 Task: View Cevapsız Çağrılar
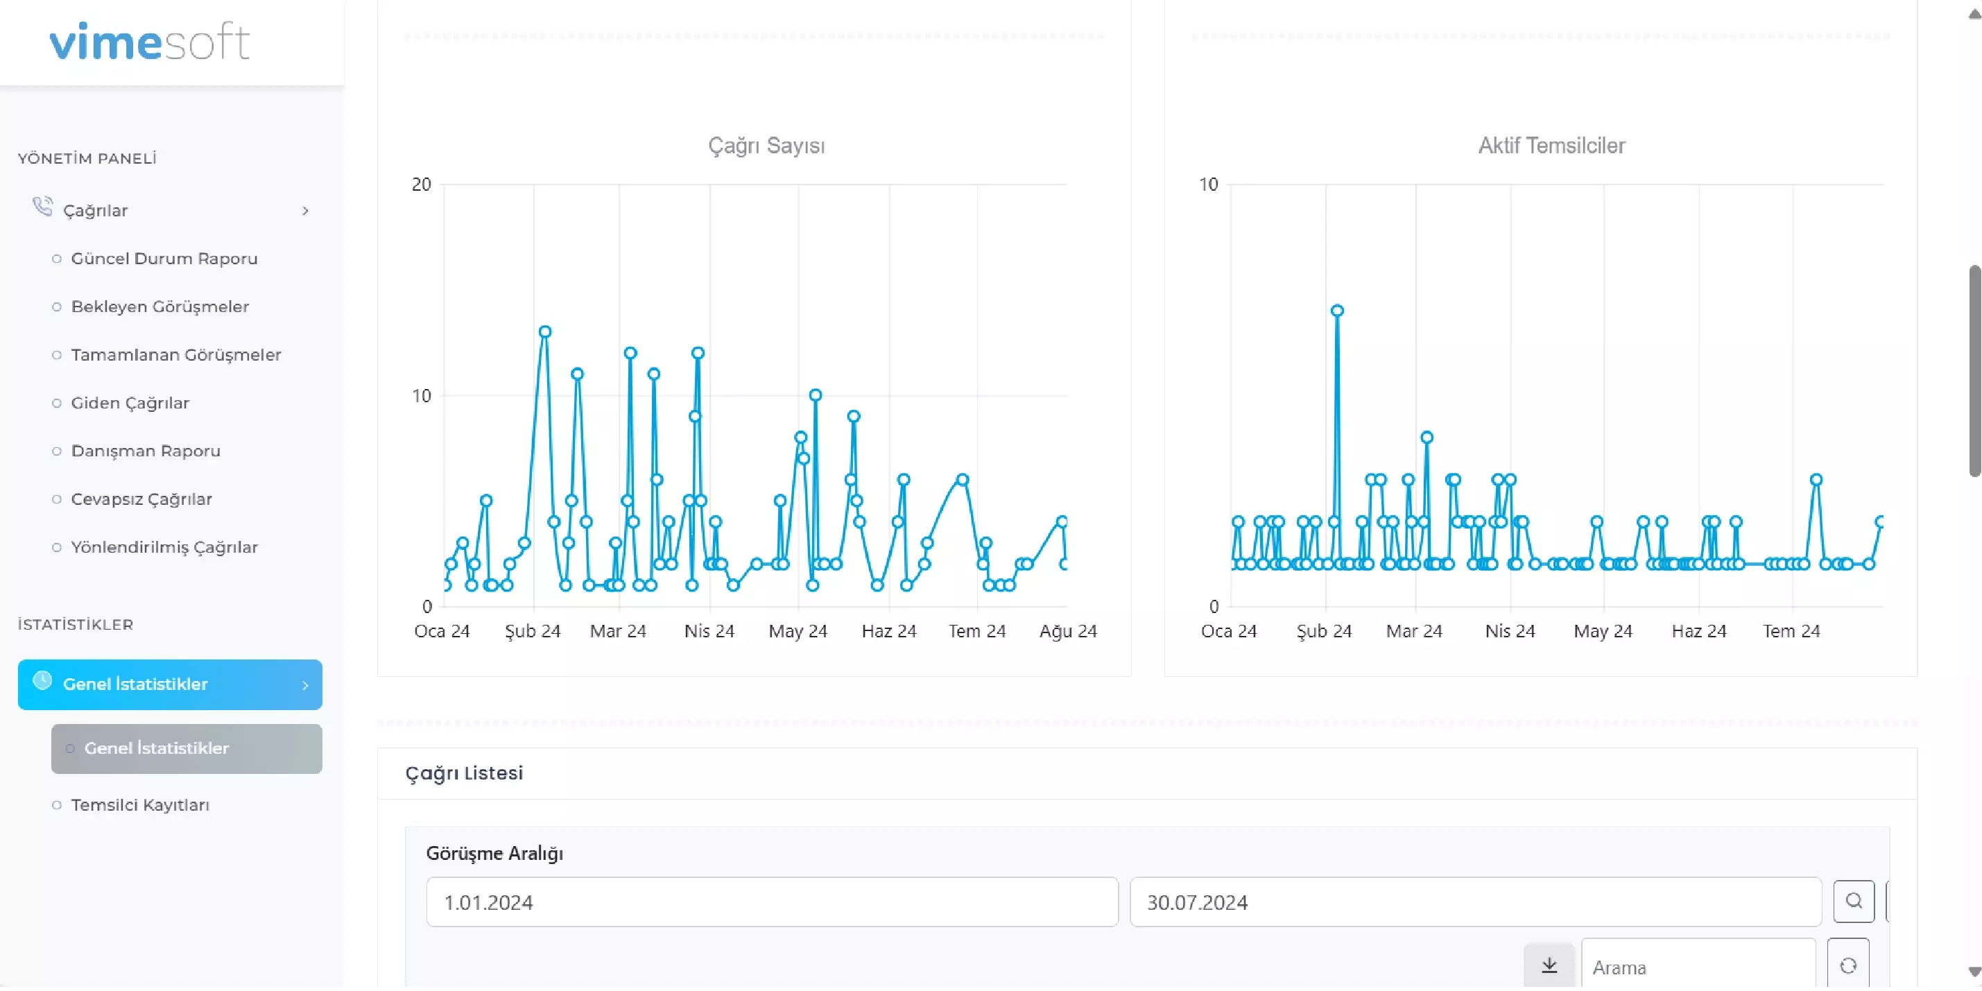click(x=141, y=501)
